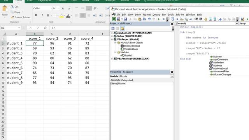
Task: Choose AddComment from the autocomplete list
Action: pyautogui.click(x=221, y=59)
